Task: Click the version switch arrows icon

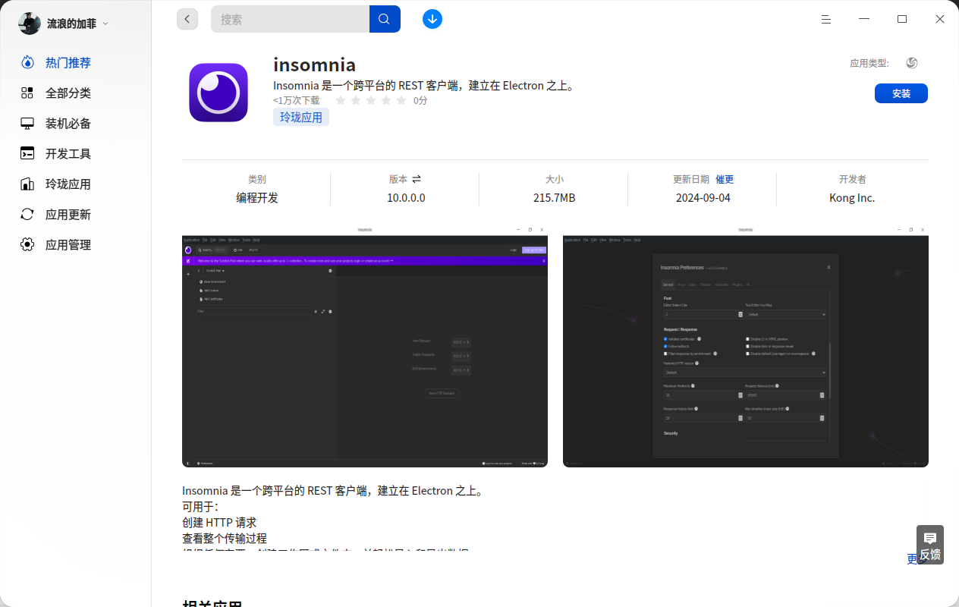Action: pyautogui.click(x=417, y=180)
